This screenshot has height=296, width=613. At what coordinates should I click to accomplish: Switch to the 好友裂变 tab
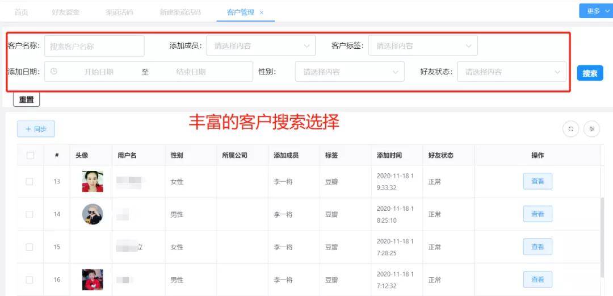pyautogui.click(x=65, y=12)
